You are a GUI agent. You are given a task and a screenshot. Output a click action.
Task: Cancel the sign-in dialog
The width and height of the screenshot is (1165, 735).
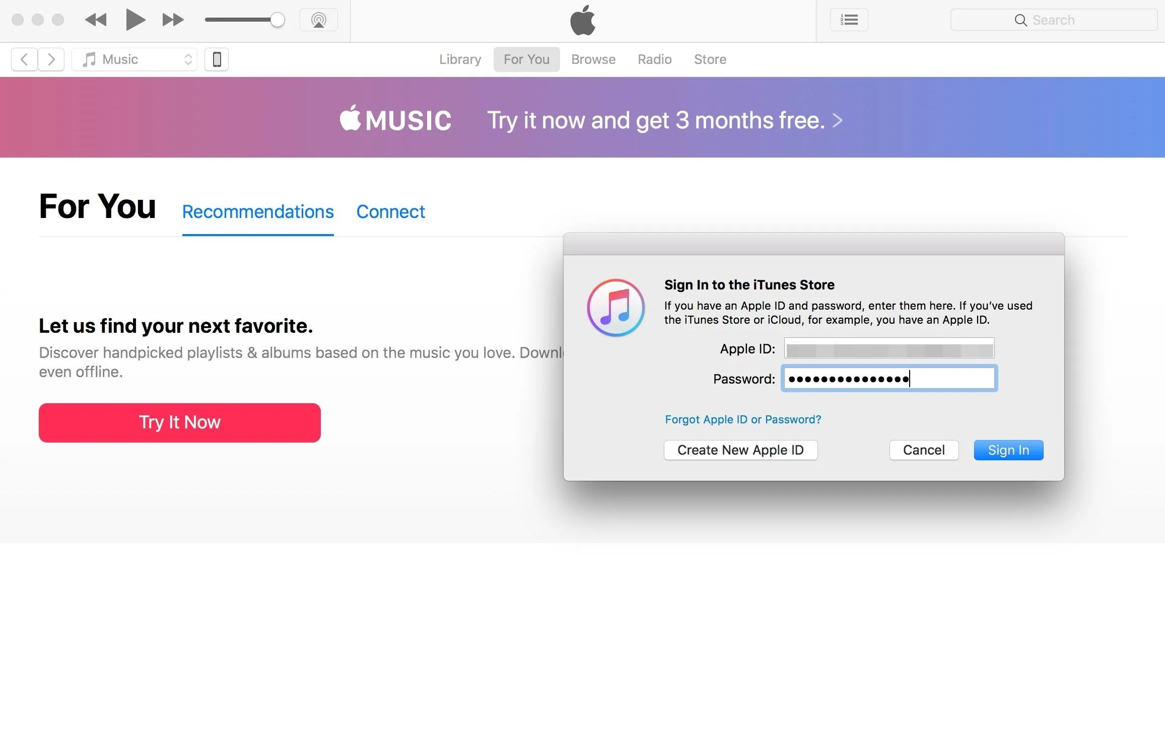pyautogui.click(x=924, y=450)
